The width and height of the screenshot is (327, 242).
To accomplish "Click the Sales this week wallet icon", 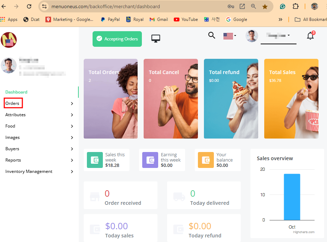I will pos(95,160).
